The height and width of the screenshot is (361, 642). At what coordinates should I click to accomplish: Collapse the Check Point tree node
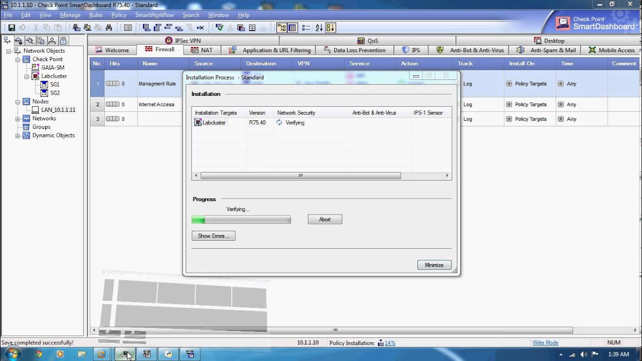tap(18, 59)
